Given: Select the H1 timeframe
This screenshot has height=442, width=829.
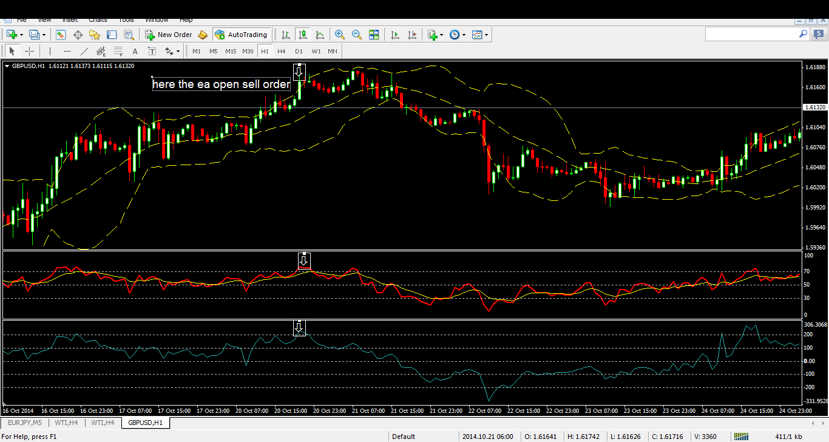Looking at the screenshot, I should tap(265, 52).
